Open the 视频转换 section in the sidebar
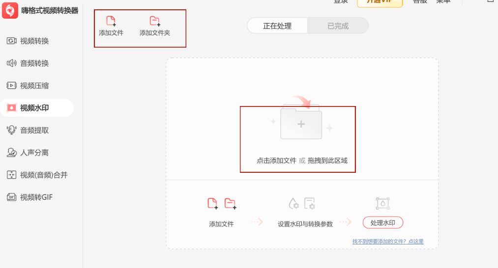This screenshot has height=268, width=498. click(x=28, y=41)
